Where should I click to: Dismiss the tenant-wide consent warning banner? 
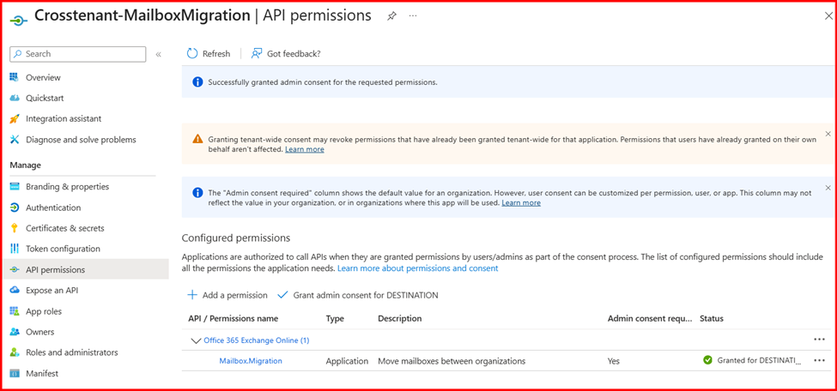(828, 134)
